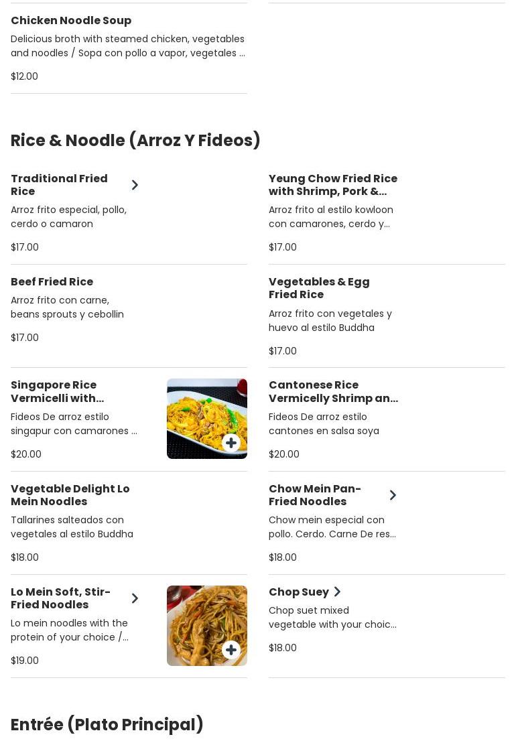Screen dimensions: 516x743
Task: Click Chow Mein Pan-Fried Noodles title
Action: pos(315,495)
